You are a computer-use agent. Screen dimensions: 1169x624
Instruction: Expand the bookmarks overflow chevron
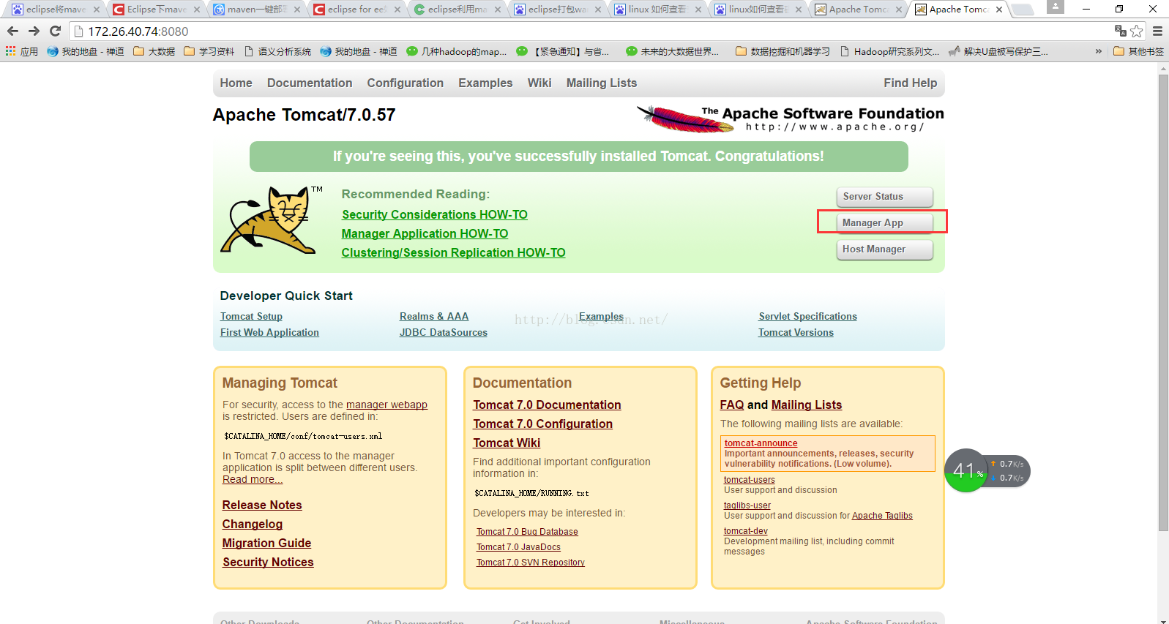tap(1098, 51)
